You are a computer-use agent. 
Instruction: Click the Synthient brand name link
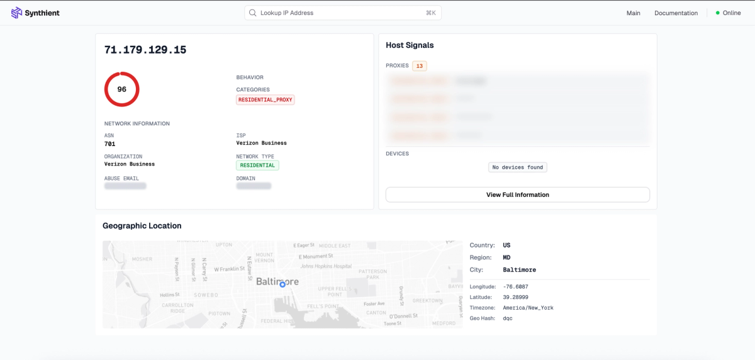click(43, 13)
